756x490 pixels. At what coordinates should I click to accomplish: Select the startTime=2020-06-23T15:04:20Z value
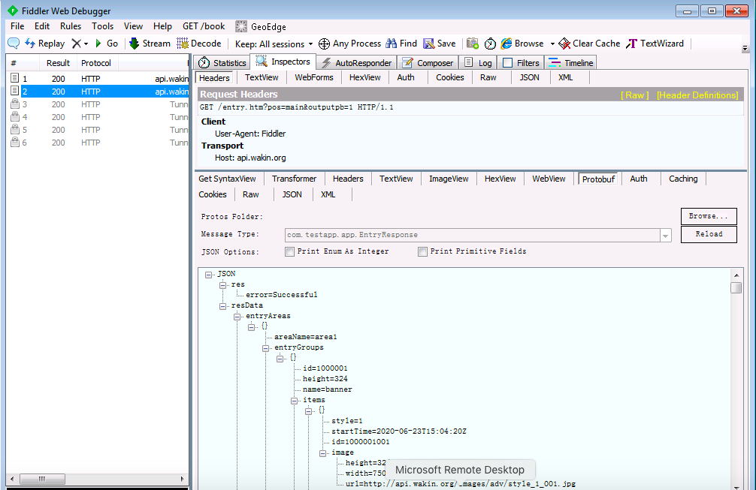(x=399, y=431)
